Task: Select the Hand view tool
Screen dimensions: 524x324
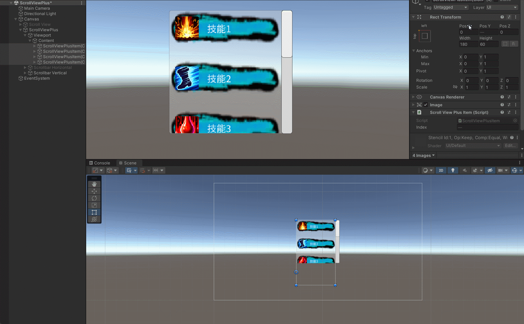Action: (94, 184)
